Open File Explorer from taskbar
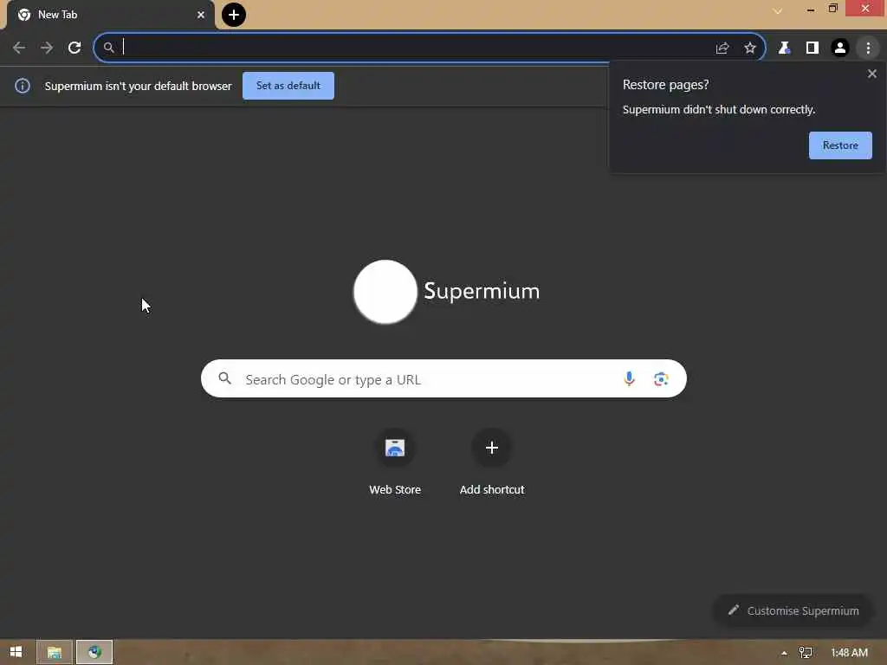887x665 pixels. pos(55,653)
